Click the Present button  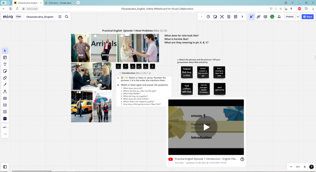click(290, 17)
